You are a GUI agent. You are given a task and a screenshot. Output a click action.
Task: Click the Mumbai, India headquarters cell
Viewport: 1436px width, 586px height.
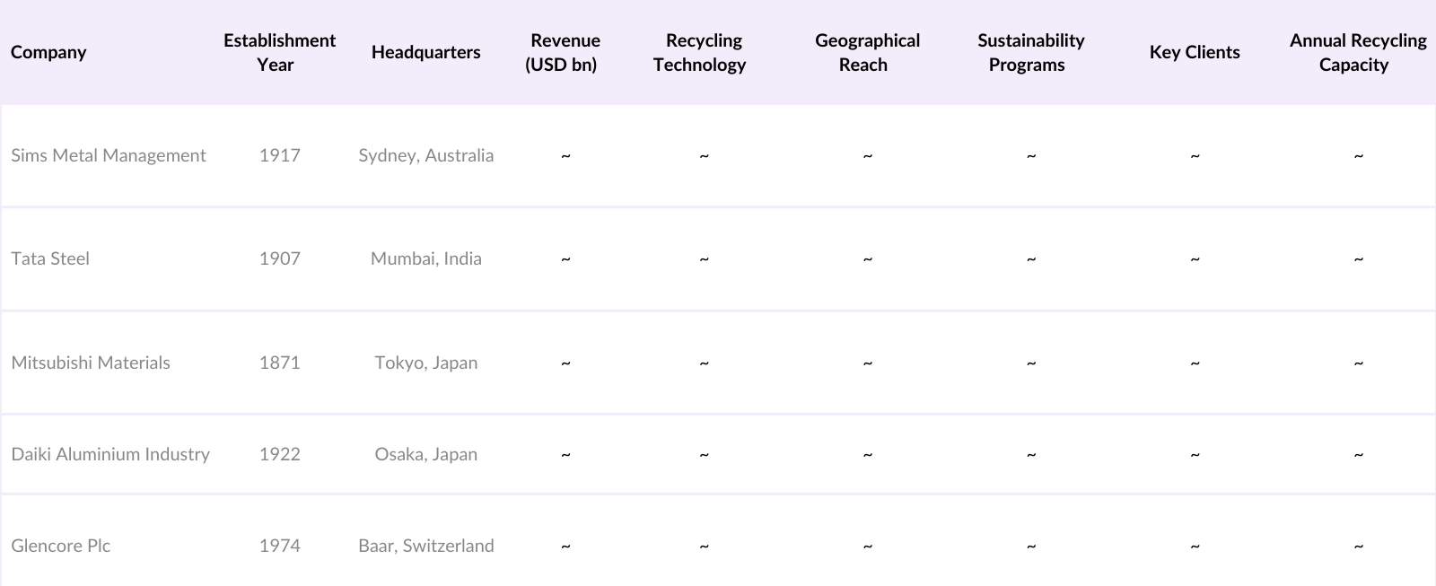(x=425, y=258)
